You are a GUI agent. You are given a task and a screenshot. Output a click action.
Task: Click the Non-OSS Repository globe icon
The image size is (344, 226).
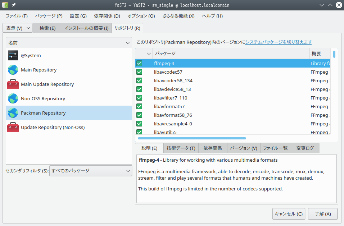click(13, 98)
